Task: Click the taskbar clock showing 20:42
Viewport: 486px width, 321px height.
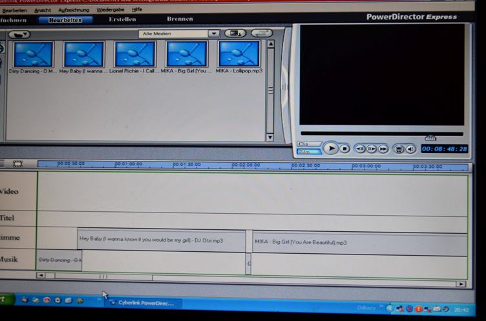Action: click(461, 309)
